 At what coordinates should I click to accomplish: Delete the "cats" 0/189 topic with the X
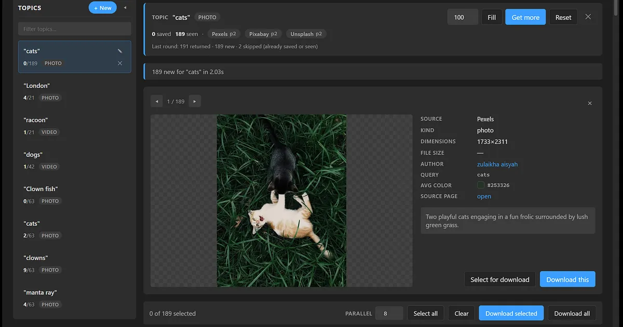tap(120, 63)
